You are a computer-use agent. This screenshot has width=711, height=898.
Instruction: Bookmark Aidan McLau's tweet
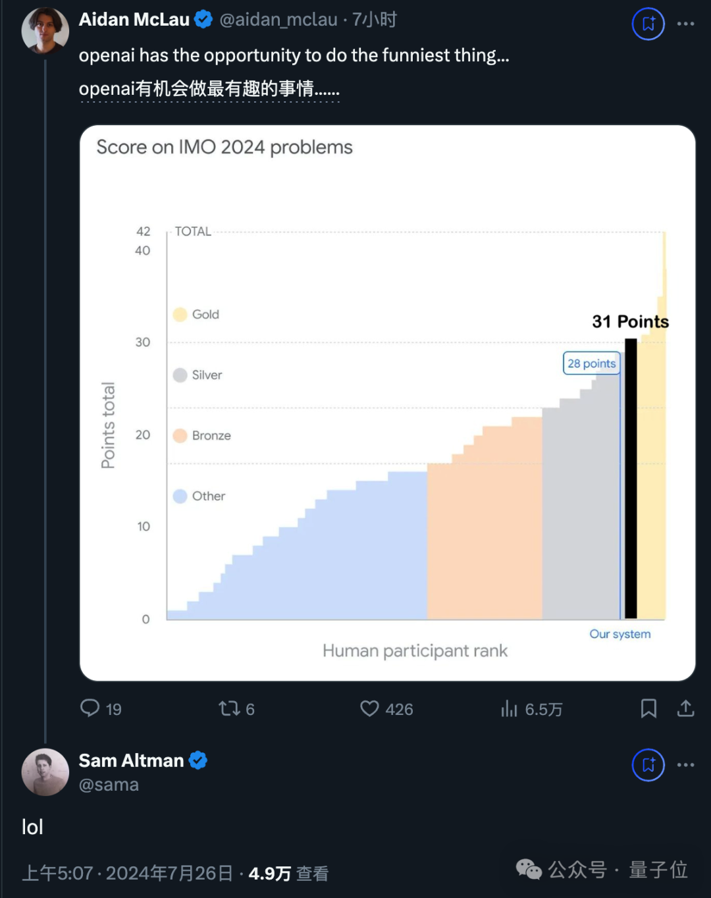coord(648,708)
